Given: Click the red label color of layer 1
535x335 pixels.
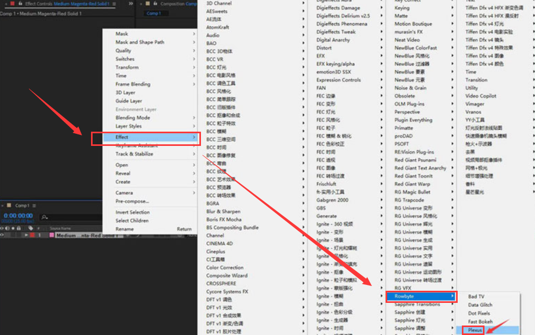Looking at the screenshot, I should point(32,235).
